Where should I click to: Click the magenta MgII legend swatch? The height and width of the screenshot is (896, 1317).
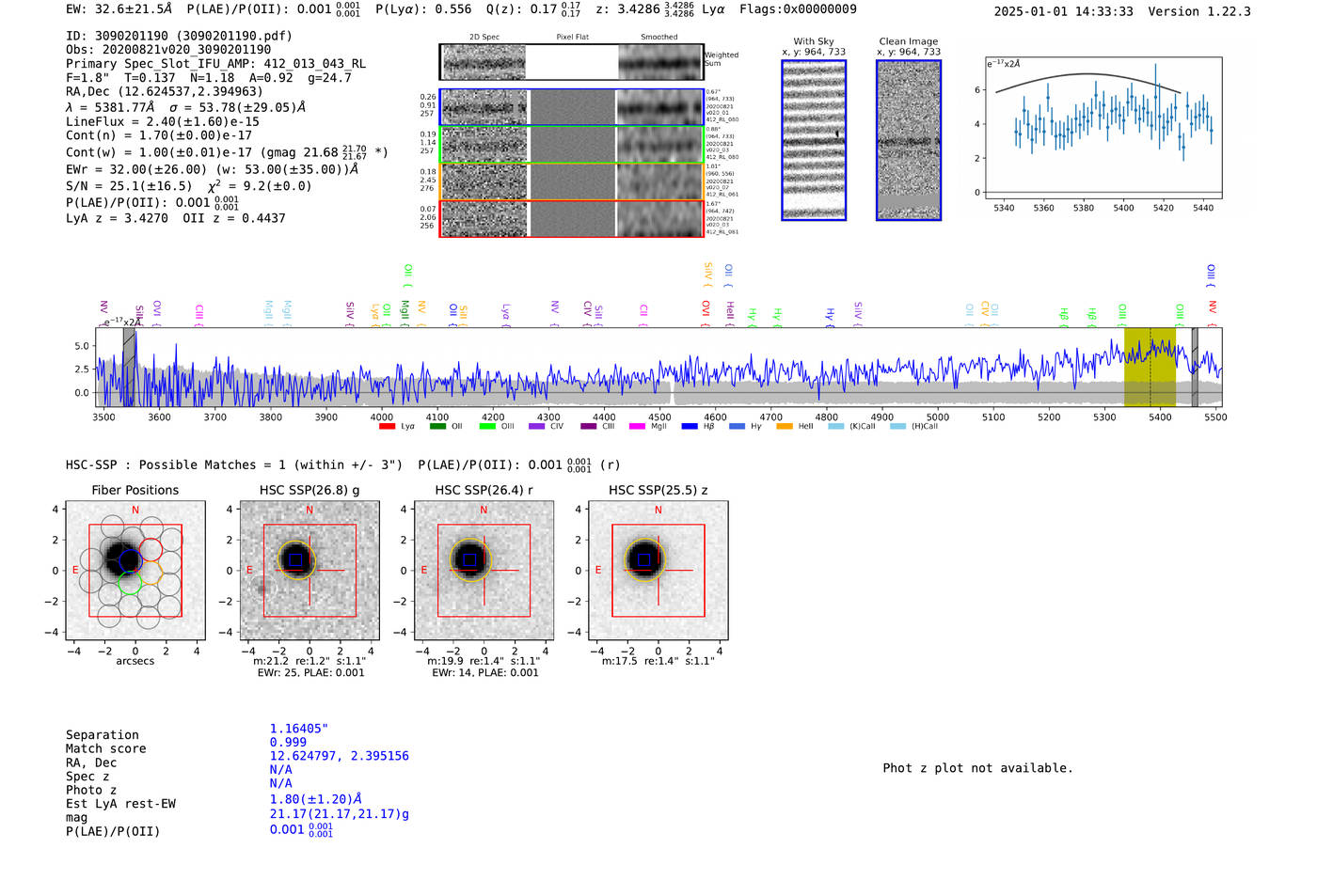(637, 427)
